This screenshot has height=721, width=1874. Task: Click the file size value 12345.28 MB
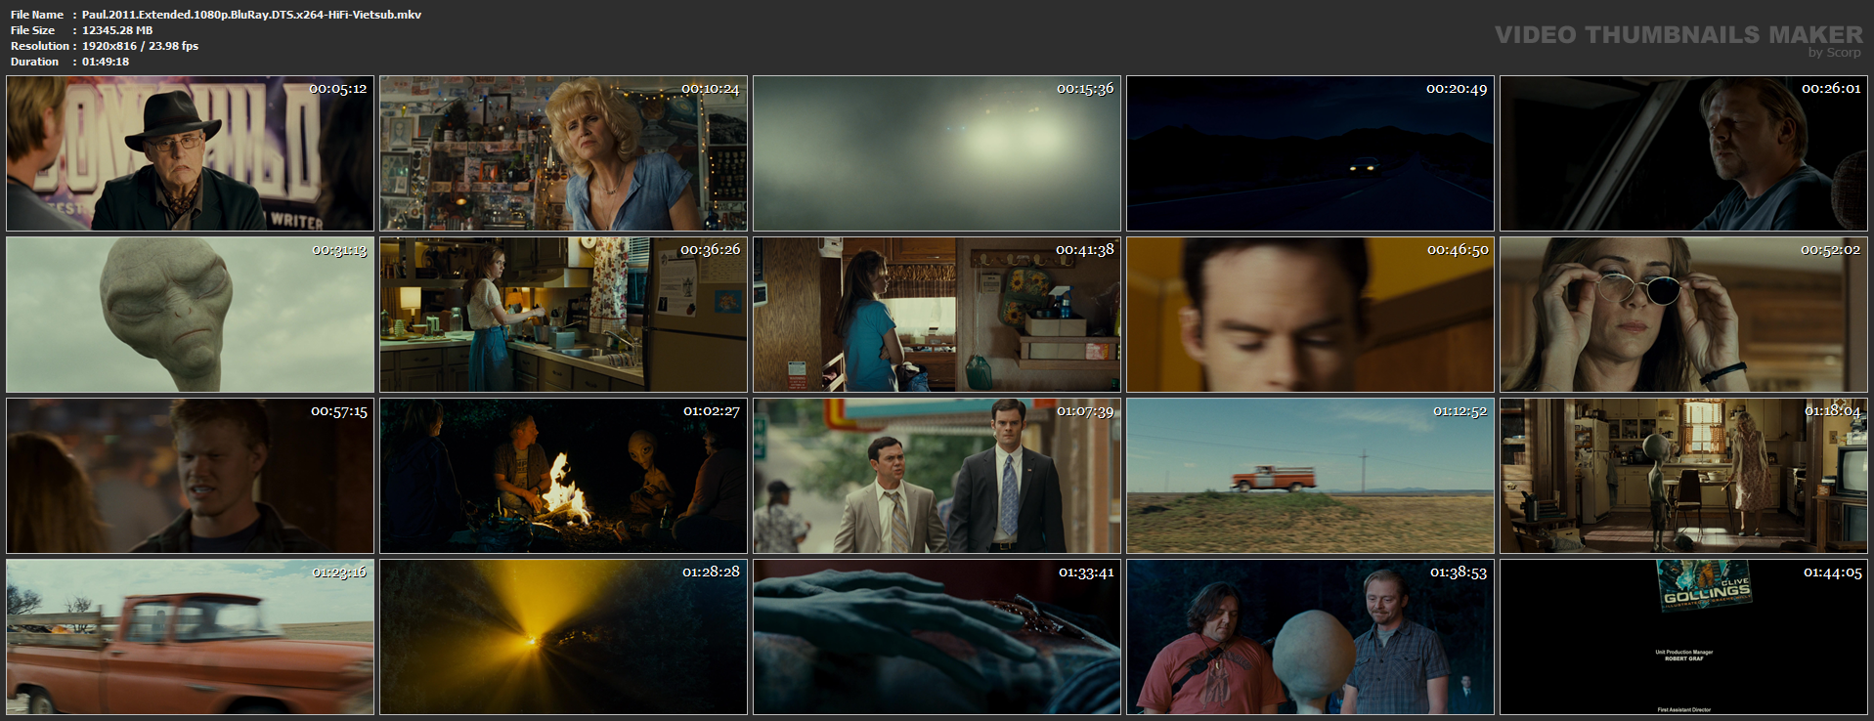117,30
